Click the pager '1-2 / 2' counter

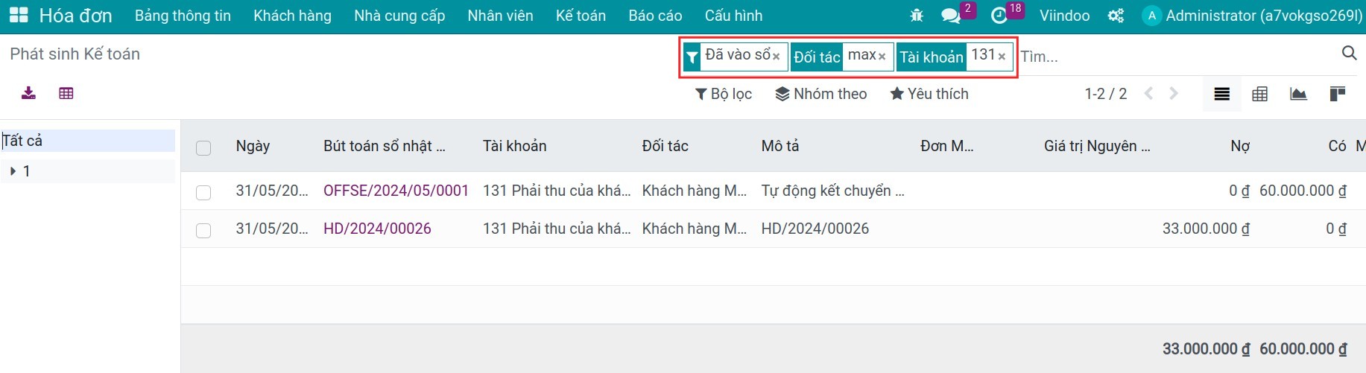click(1105, 94)
